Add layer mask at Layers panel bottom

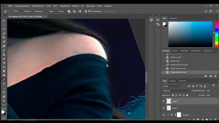198,119
